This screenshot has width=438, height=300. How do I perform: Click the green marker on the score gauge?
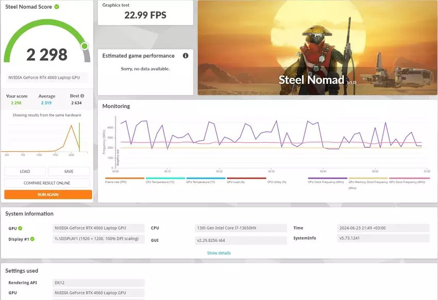click(85, 46)
